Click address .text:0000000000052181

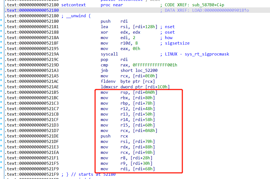point(32,27)
